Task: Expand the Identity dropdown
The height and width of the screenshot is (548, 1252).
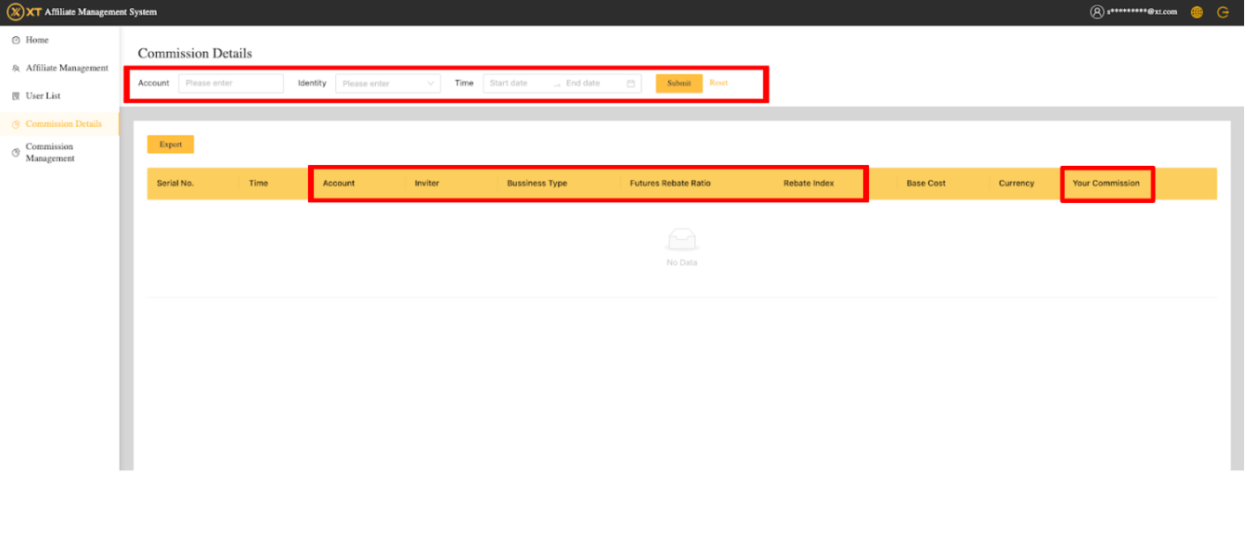Action: pyautogui.click(x=387, y=84)
